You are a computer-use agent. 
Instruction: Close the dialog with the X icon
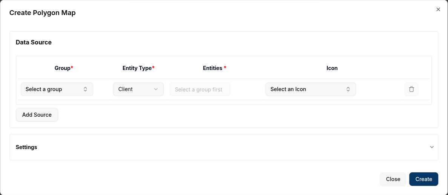point(438,9)
